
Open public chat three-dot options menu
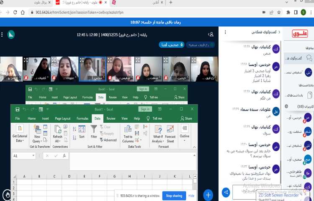pyautogui.click(x=225, y=32)
